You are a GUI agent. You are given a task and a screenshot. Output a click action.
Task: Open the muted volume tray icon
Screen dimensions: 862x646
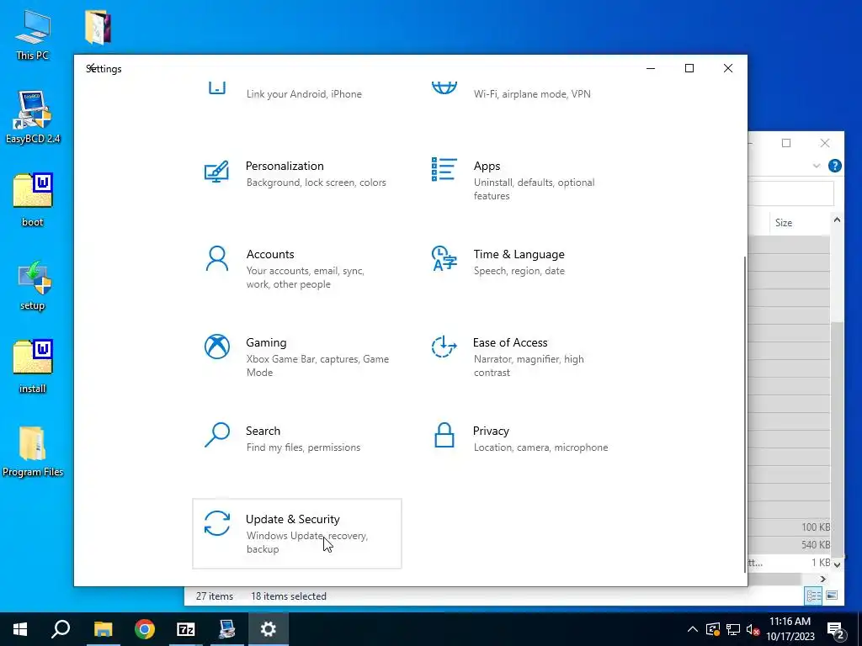click(x=753, y=629)
